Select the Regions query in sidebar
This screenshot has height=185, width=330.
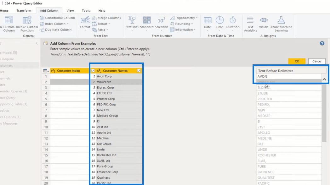coord(8,59)
